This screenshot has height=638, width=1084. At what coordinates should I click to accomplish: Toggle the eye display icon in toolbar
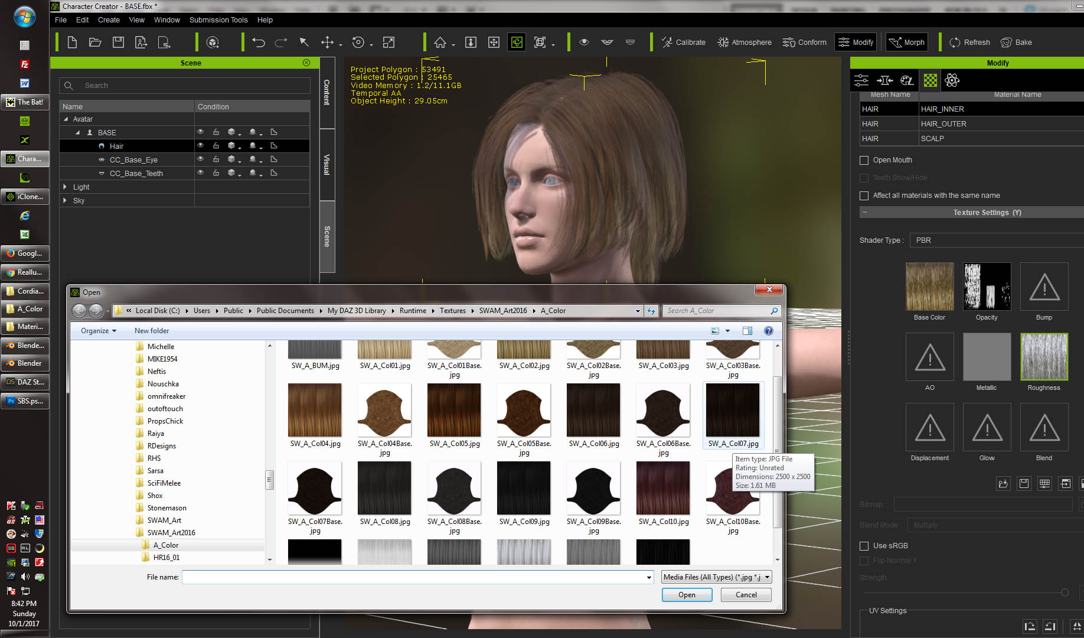click(584, 43)
